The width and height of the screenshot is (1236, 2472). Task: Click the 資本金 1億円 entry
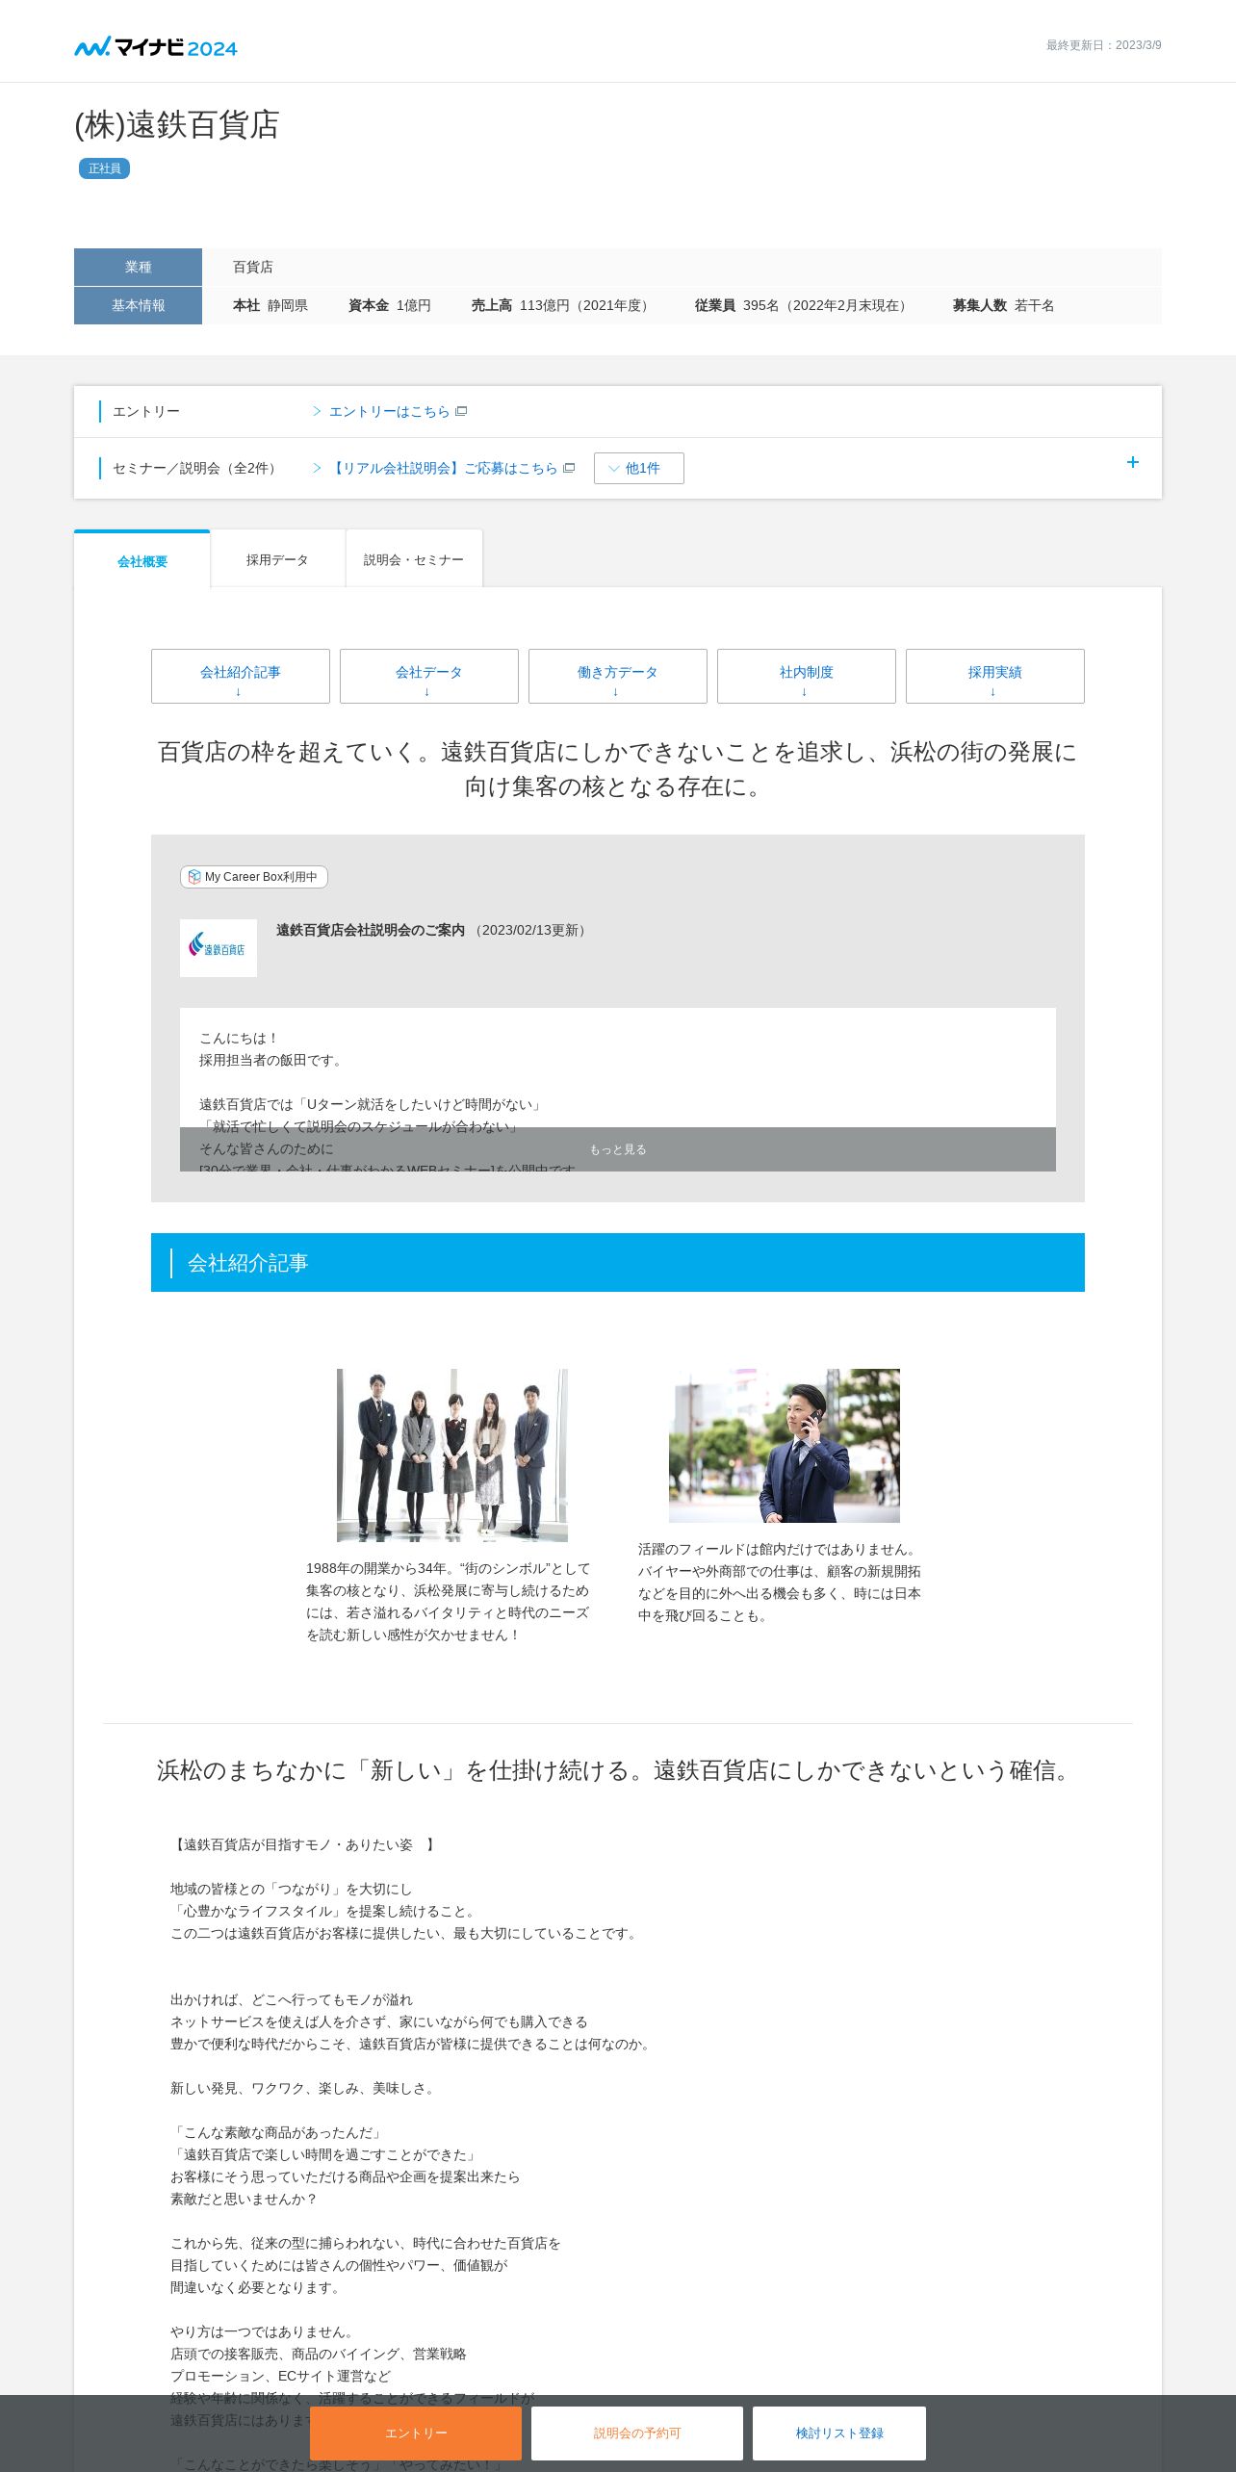coord(390,306)
